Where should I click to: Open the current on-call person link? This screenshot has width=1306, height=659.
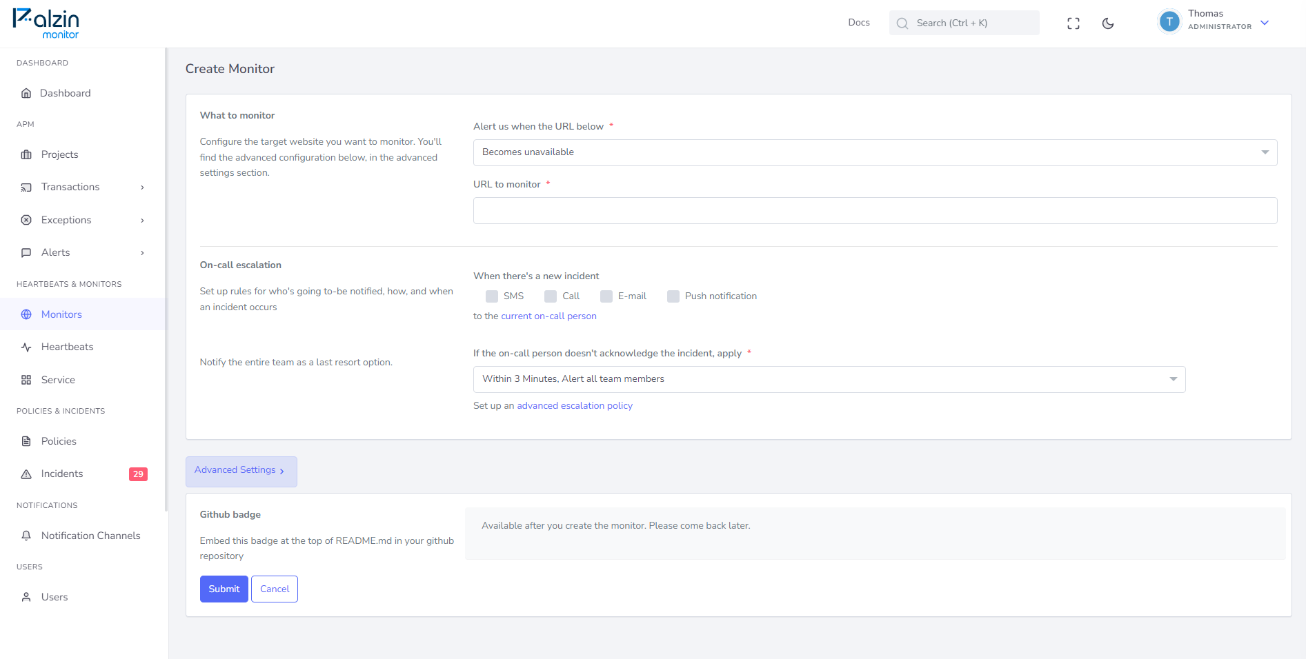click(x=548, y=316)
